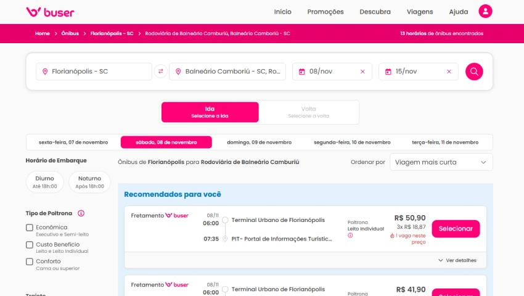The image size is (524, 296).
Task: Check the Custo Benefício seat box
Action: 30,245
